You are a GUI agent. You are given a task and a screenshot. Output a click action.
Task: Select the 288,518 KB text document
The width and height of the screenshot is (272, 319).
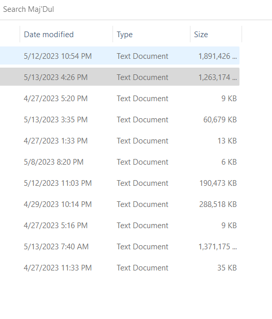(x=120, y=204)
